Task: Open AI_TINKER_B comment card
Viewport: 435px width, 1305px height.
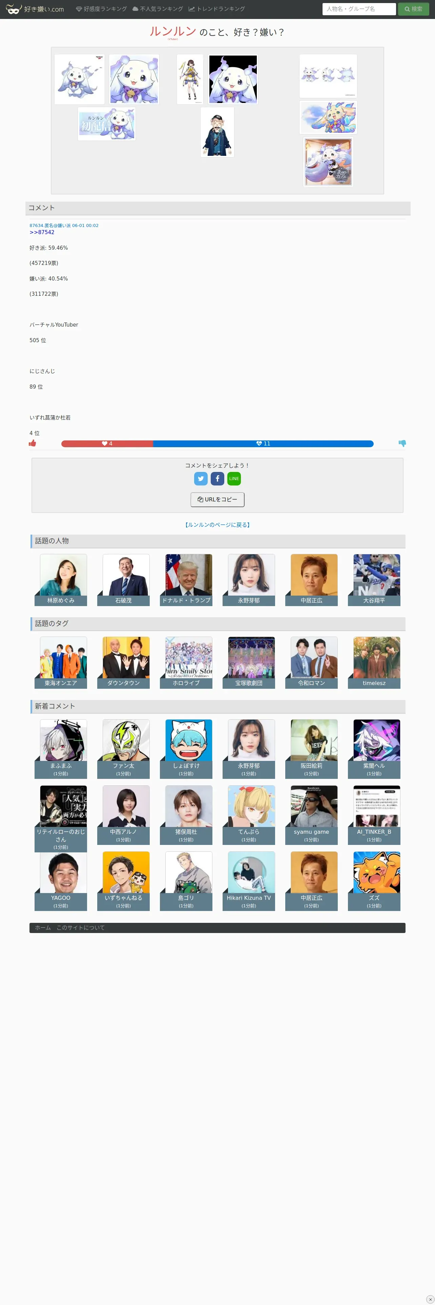Action: click(x=374, y=815)
